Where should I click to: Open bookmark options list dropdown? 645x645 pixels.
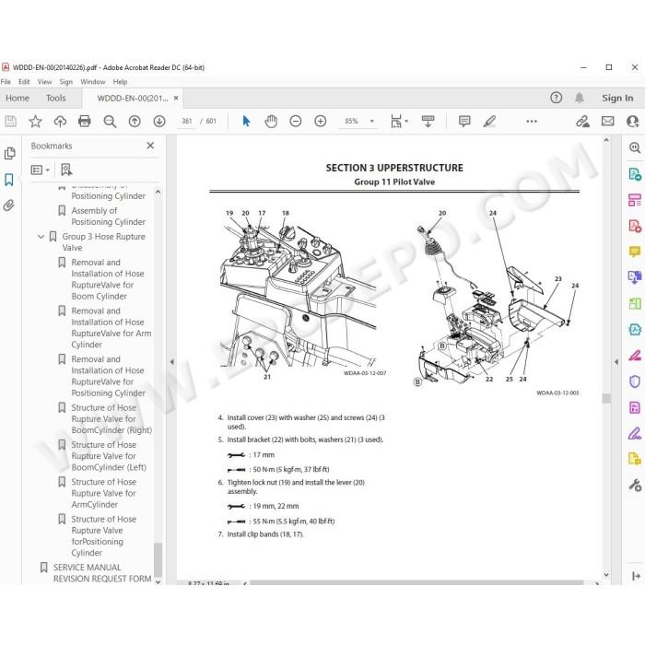click(41, 170)
